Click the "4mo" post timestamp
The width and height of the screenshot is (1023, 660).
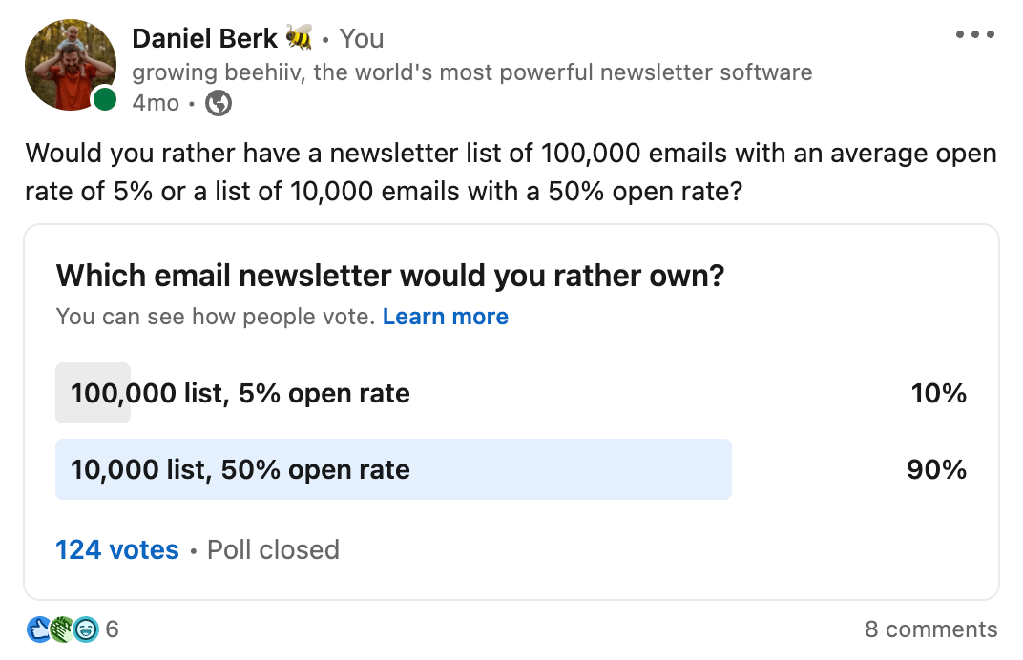(155, 103)
